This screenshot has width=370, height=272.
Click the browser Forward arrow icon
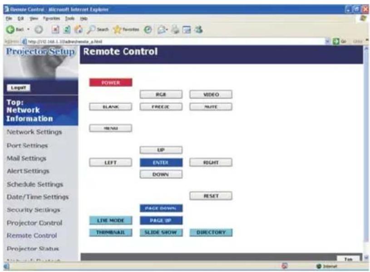[x=39, y=30]
